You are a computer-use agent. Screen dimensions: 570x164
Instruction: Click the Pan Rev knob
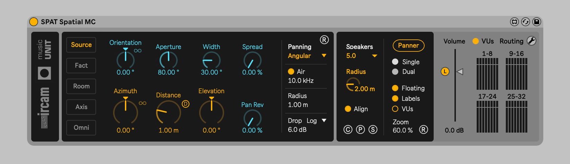click(x=252, y=118)
